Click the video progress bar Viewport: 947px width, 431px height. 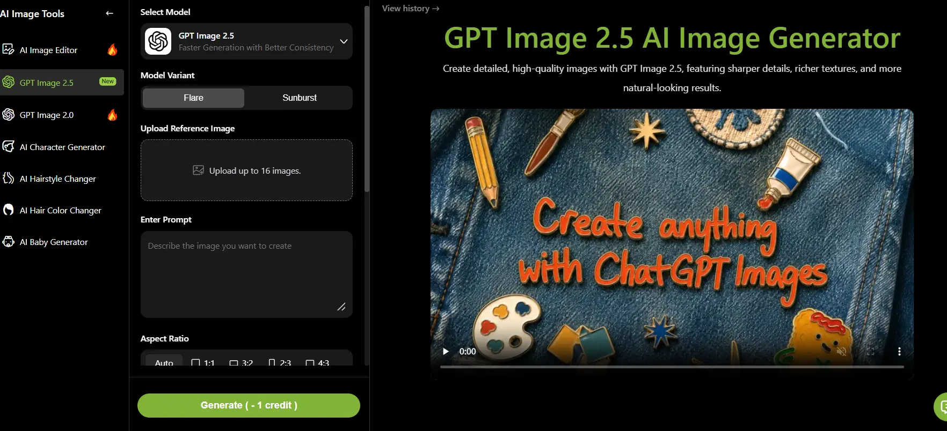672,367
